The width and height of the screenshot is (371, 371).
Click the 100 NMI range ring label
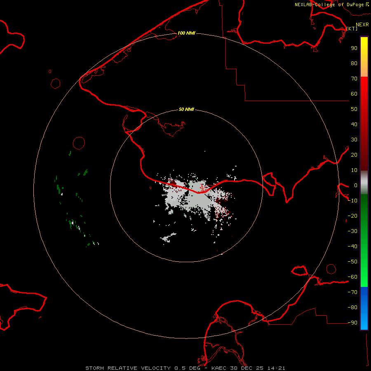186,33
